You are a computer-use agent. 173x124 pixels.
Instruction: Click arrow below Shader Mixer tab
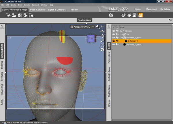tap(86, 24)
